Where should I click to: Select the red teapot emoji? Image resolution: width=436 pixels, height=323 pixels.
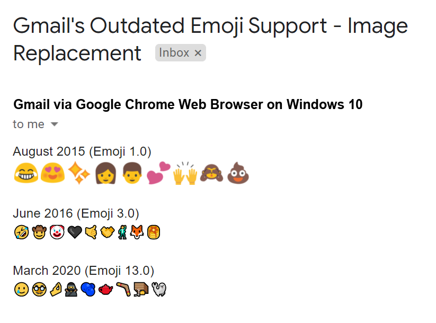coord(105,289)
